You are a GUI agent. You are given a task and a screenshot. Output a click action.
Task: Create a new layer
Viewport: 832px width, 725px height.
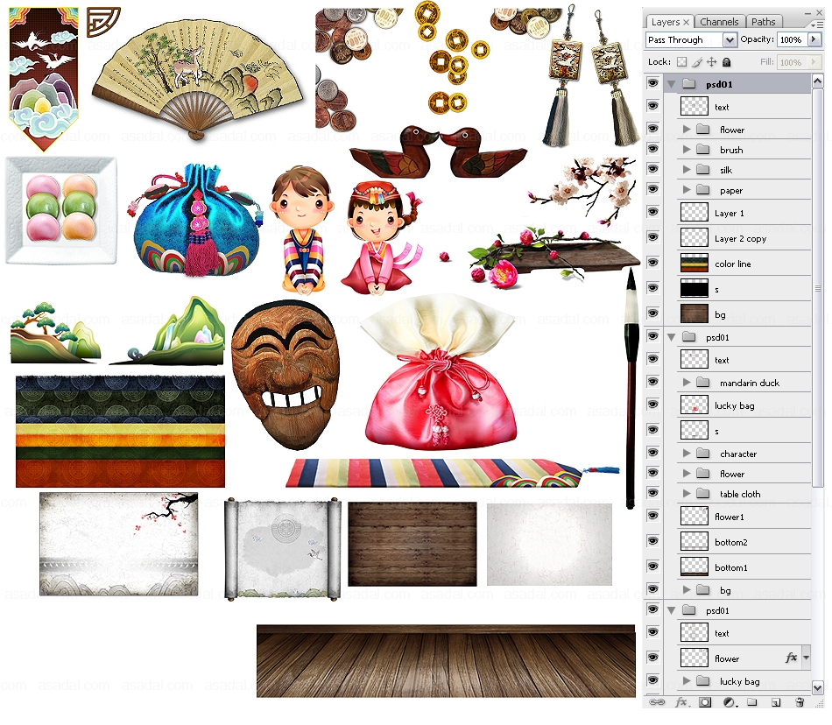(x=775, y=702)
